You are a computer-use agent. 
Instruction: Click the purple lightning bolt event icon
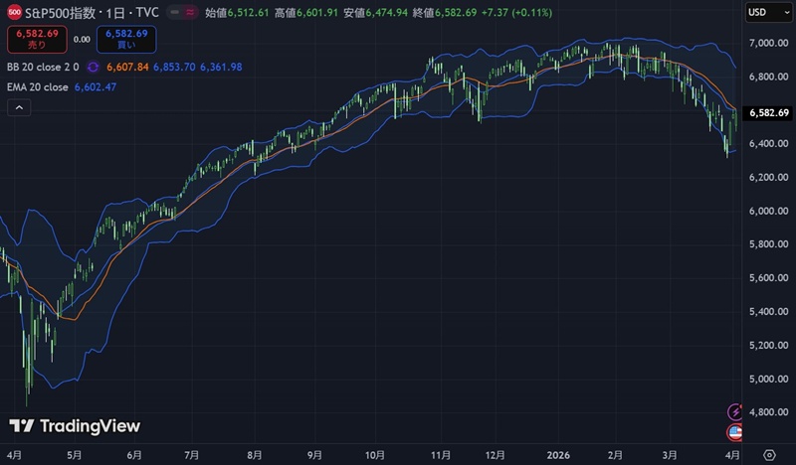[735, 411]
